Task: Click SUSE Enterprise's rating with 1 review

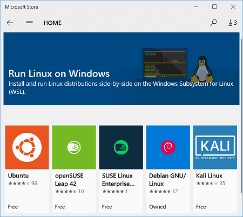Action: (115, 192)
